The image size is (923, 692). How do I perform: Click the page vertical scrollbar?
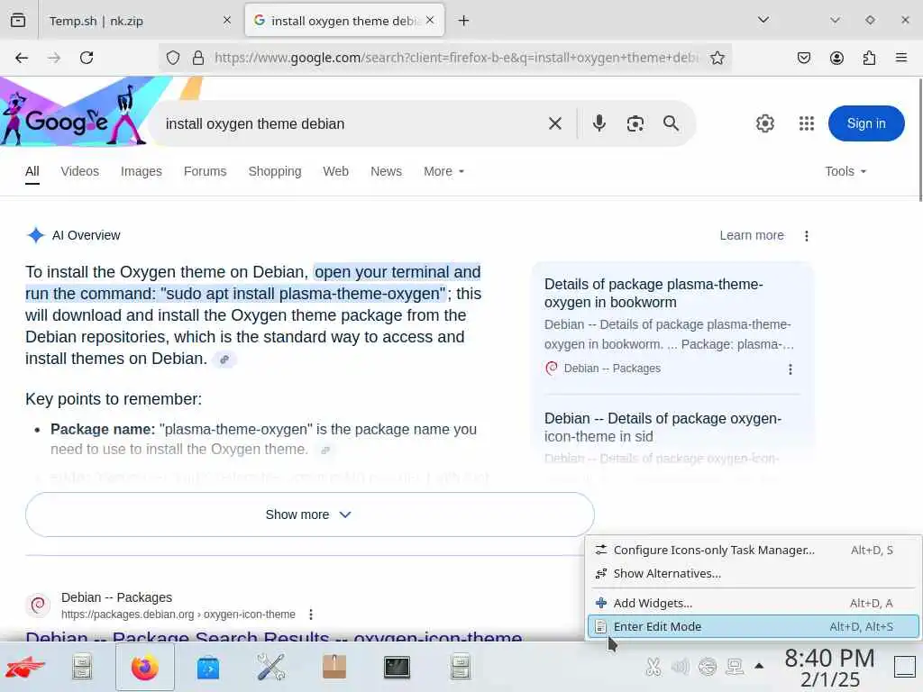[x=919, y=140]
